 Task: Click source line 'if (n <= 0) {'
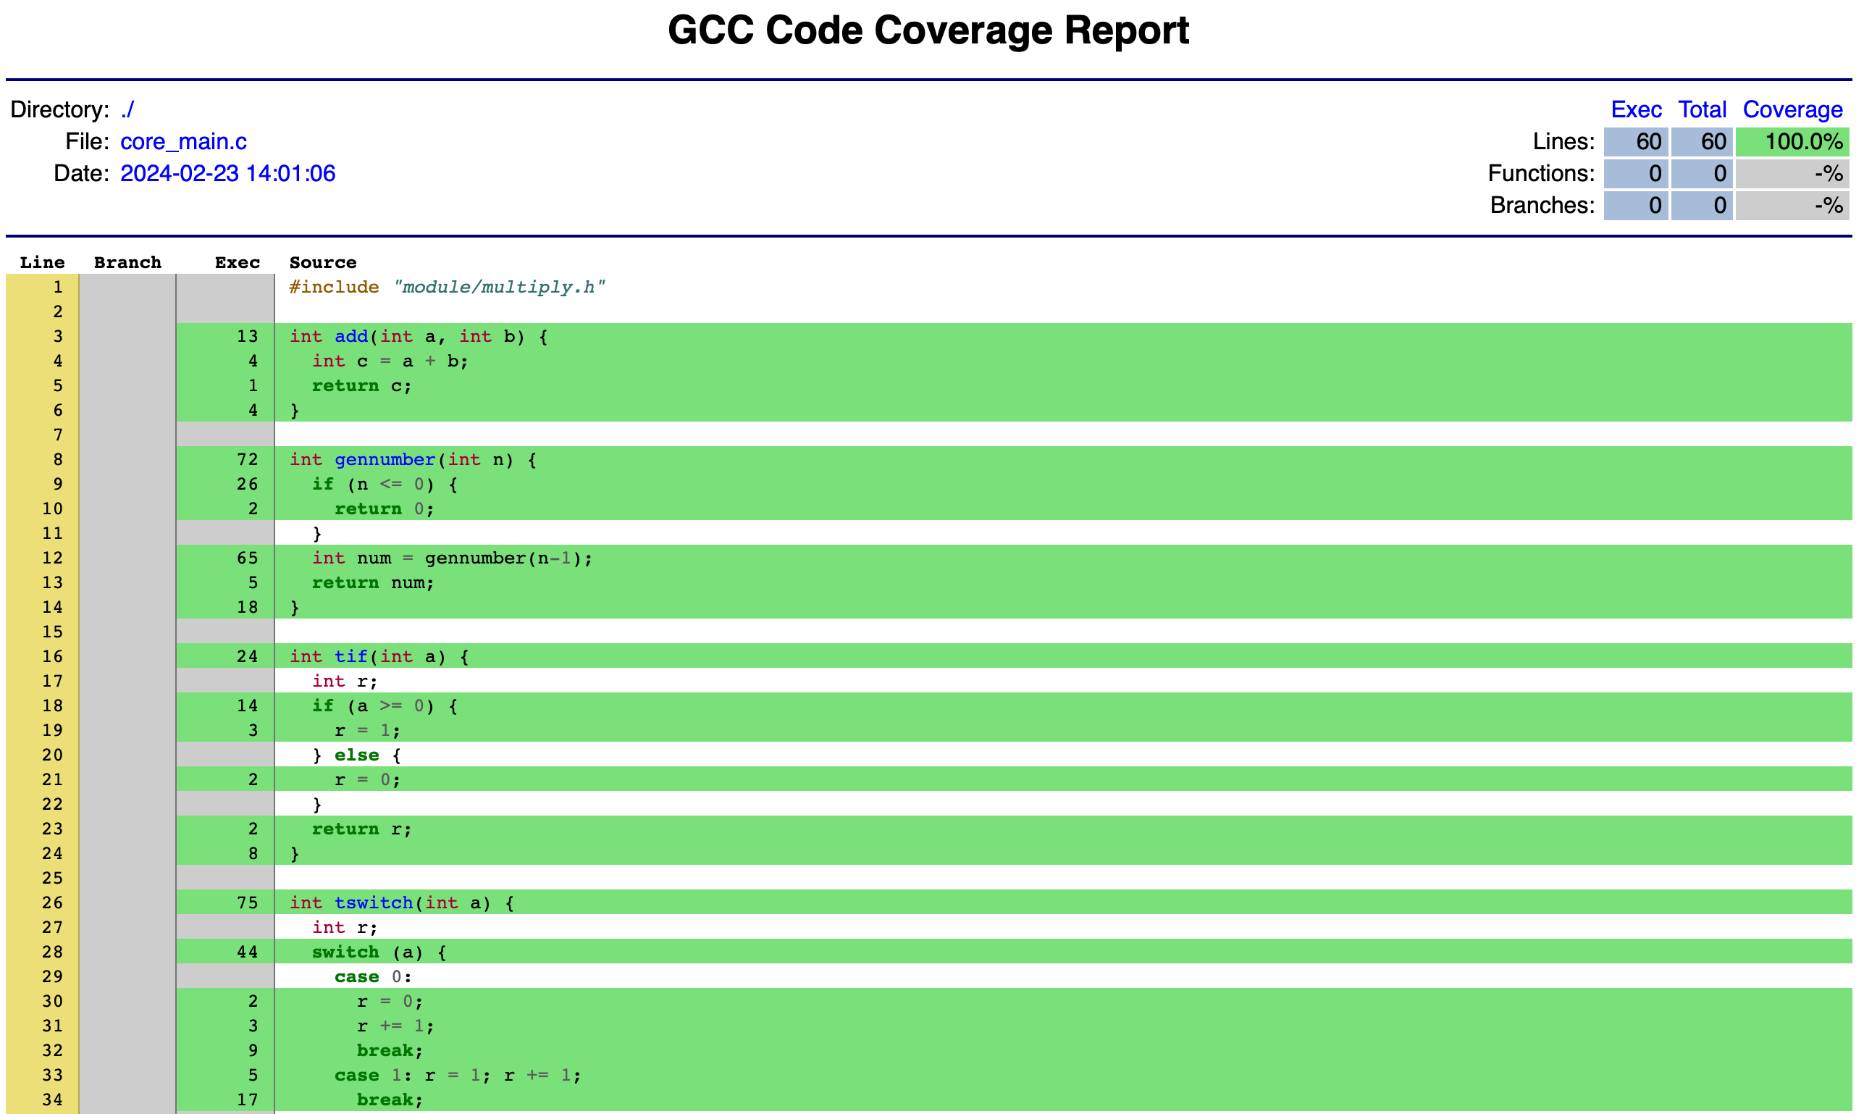point(385,484)
